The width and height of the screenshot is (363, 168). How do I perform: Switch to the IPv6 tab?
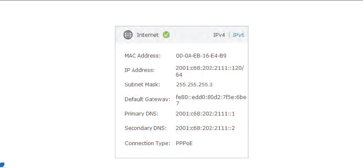coord(238,35)
